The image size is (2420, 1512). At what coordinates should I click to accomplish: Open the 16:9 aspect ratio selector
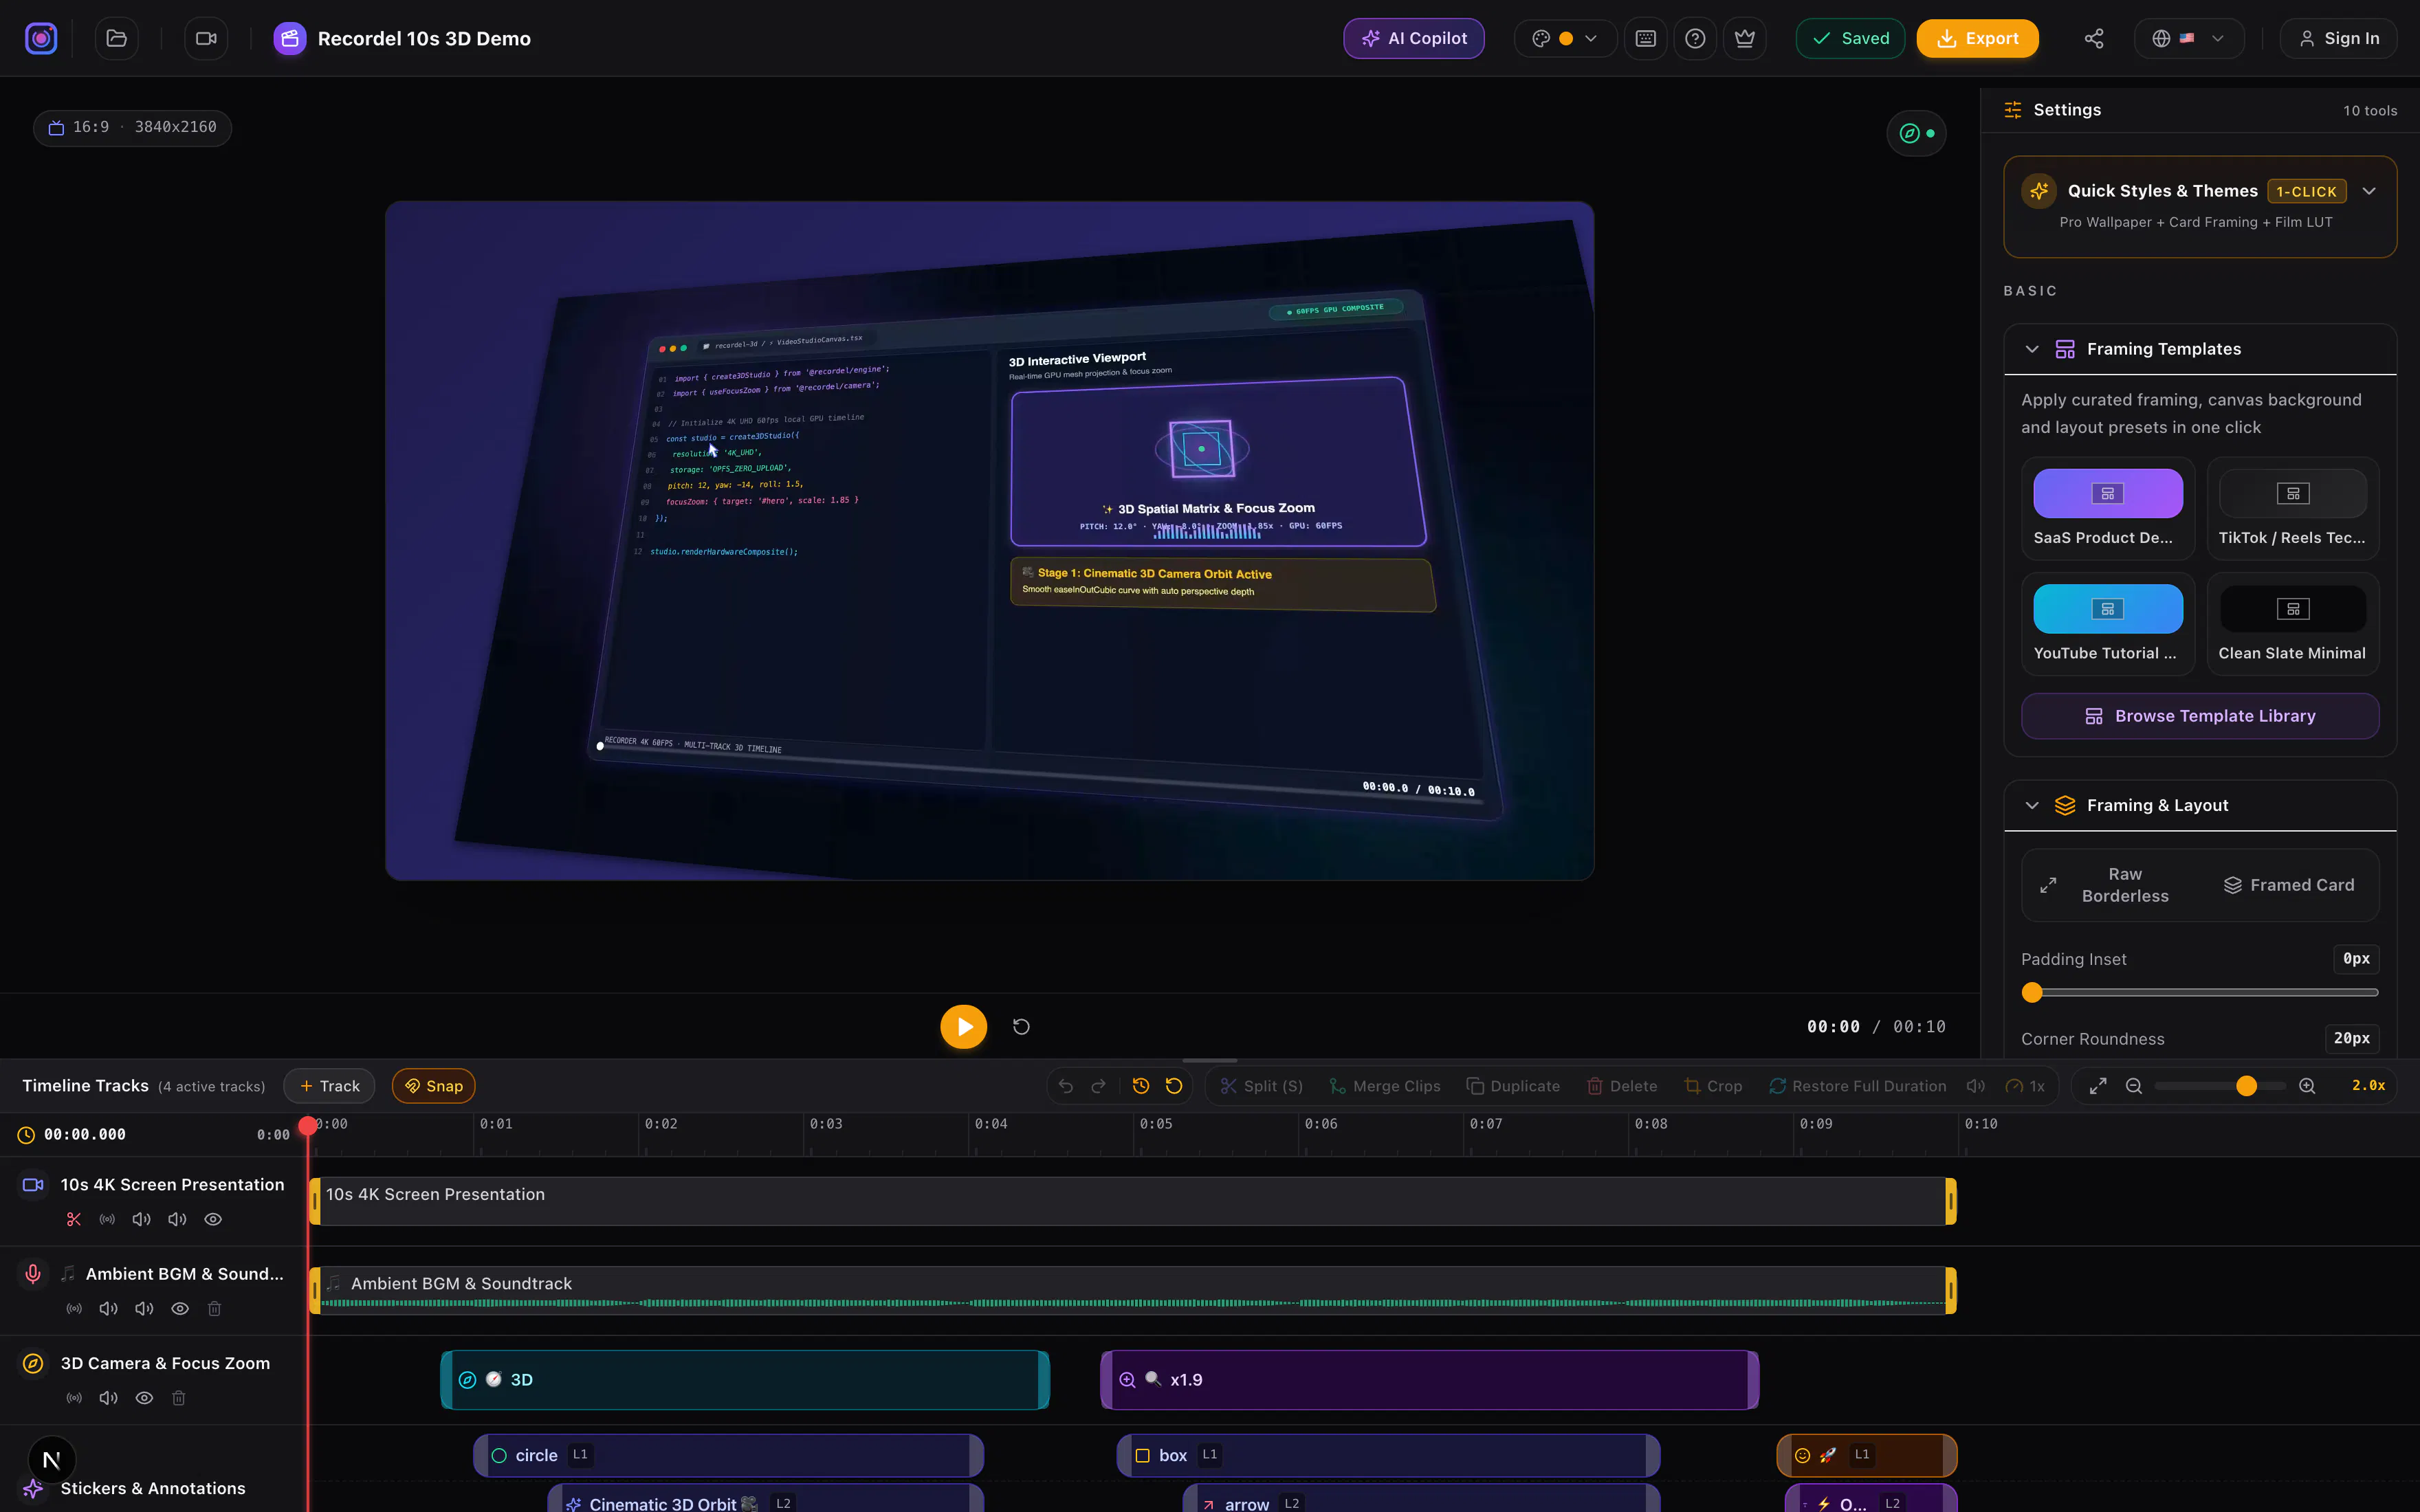(133, 127)
